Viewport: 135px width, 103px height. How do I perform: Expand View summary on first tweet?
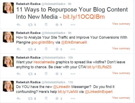click(x=121, y=24)
